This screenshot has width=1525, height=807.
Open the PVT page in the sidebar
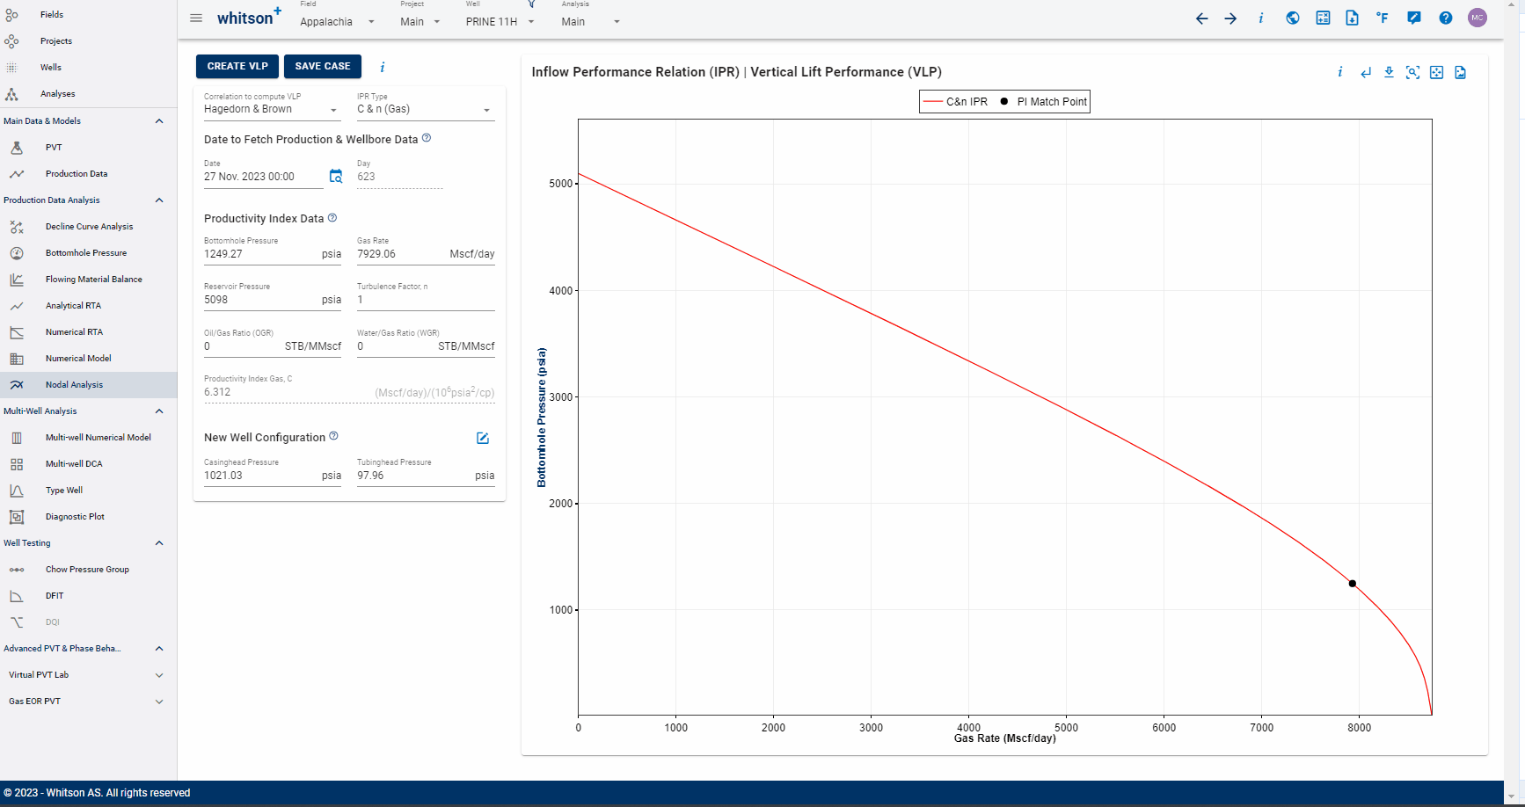coord(88,148)
